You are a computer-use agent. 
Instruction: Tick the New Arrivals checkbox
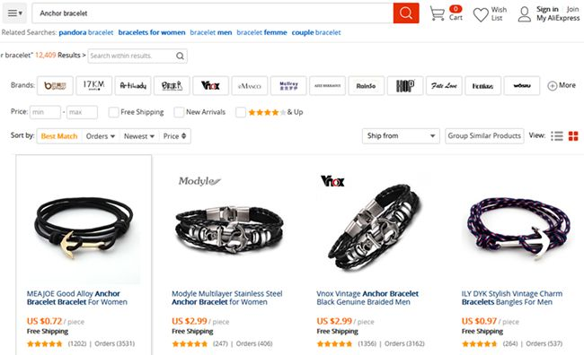click(x=179, y=112)
